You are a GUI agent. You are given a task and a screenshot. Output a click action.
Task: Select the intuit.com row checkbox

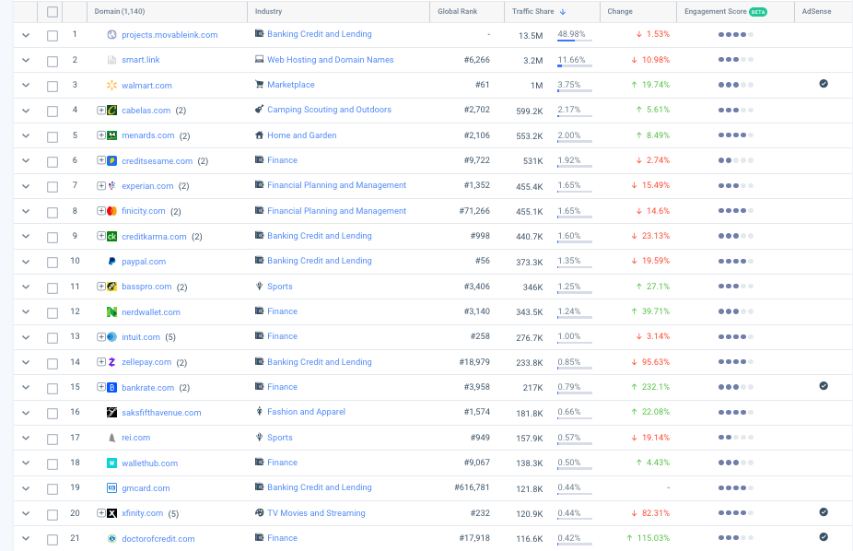[x=53, y=338]
